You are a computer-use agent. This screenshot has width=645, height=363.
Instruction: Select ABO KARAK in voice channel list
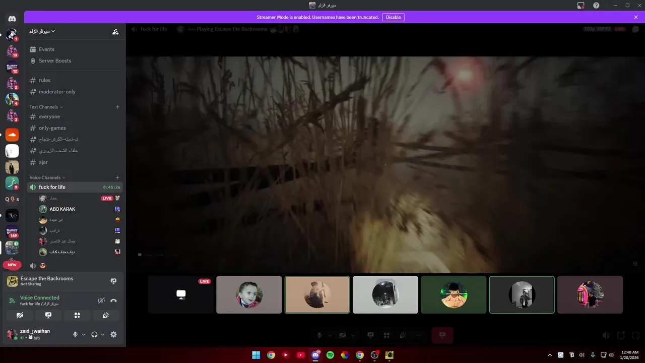tap(79, 209)
